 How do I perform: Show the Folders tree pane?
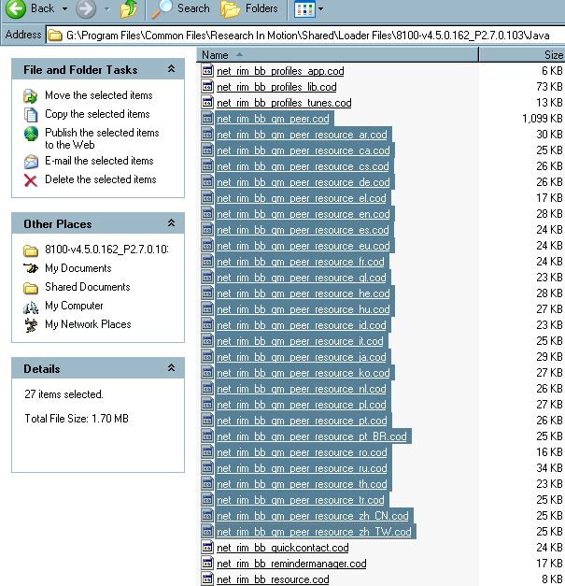pyautogui.click(x=249, y=8)
